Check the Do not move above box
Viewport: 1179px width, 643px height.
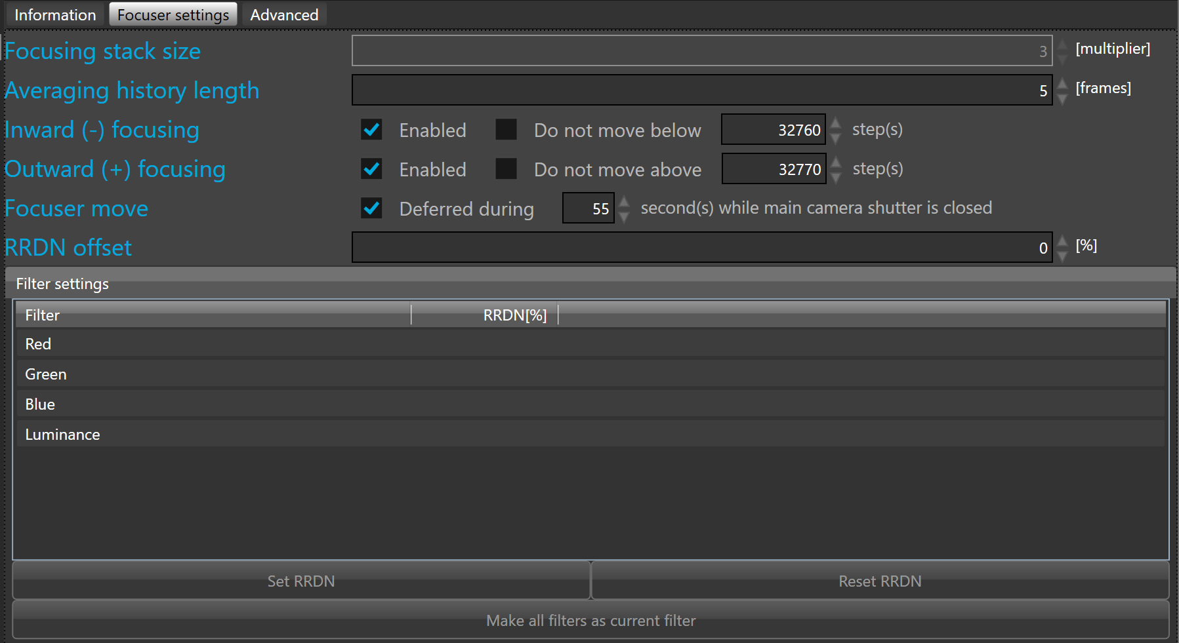tap(506, 169)
